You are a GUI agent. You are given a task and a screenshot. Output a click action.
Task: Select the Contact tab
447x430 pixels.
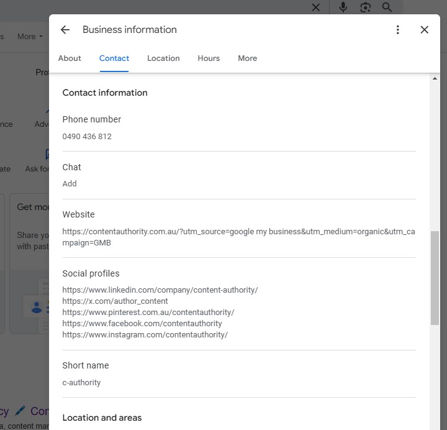[x=114, y=58]
